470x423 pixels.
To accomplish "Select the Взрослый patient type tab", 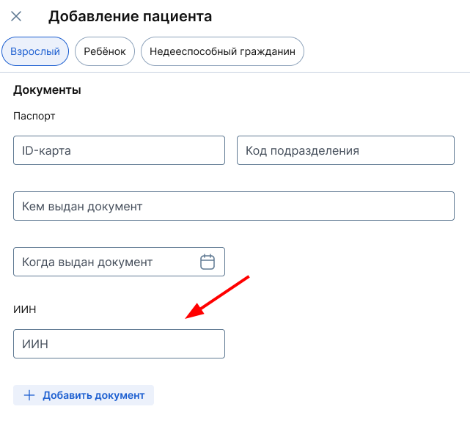I will coord(35,52).
